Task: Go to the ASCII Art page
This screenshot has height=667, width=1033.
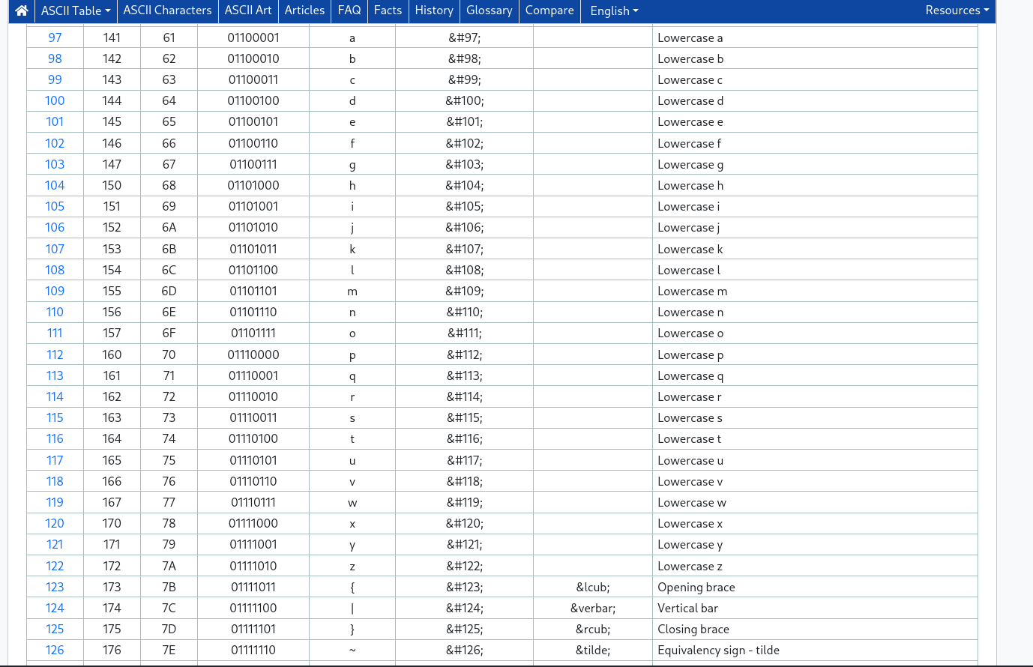Action: 248,10
